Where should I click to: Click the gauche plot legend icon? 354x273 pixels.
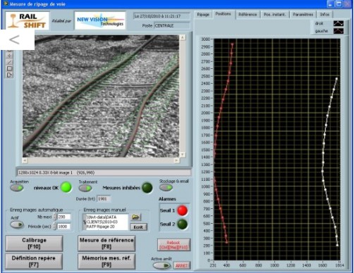point(338,31)
